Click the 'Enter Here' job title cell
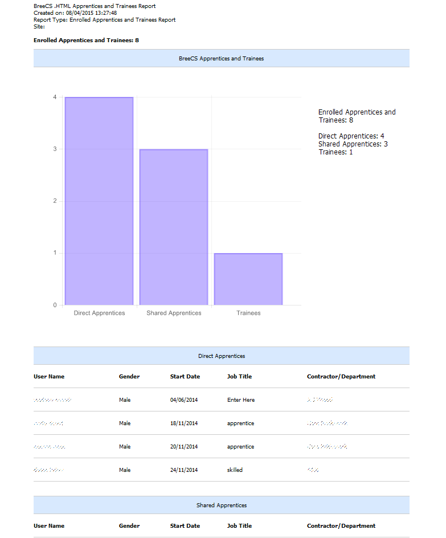This screenshot has width=446, height=538. click(240, 400)
